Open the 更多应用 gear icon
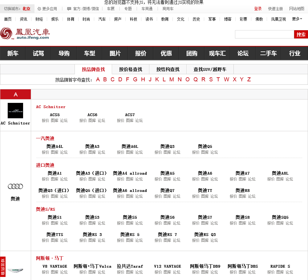The image size is (308, 280). point(39,9)
